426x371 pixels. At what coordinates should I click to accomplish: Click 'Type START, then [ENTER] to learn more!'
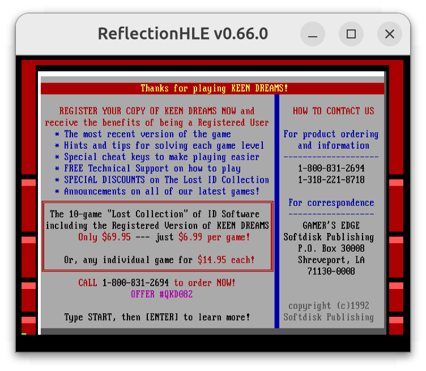[x=157, y=317]
